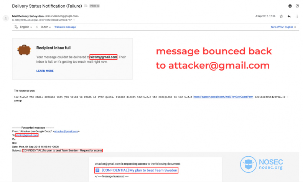Print this email with the printer icon
Image resolution: width=303 pixels, height=182 pixels.
[290, 6]
